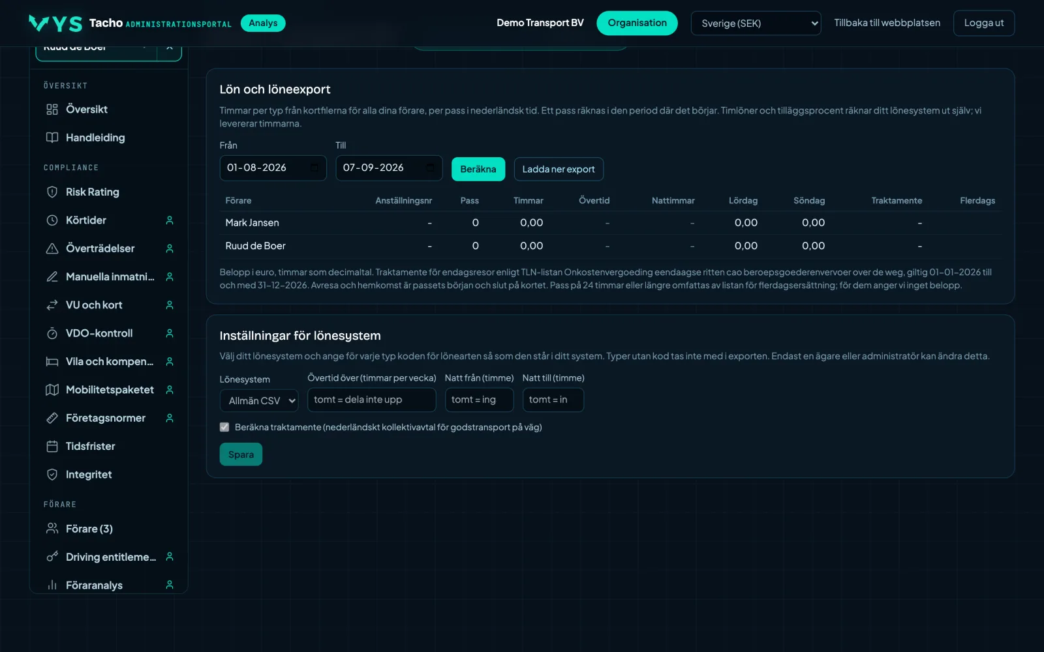Switch to the Analys tab
Image resolution: width=1044 pixels, height=652 pixels.
click(x=263, y=23)
